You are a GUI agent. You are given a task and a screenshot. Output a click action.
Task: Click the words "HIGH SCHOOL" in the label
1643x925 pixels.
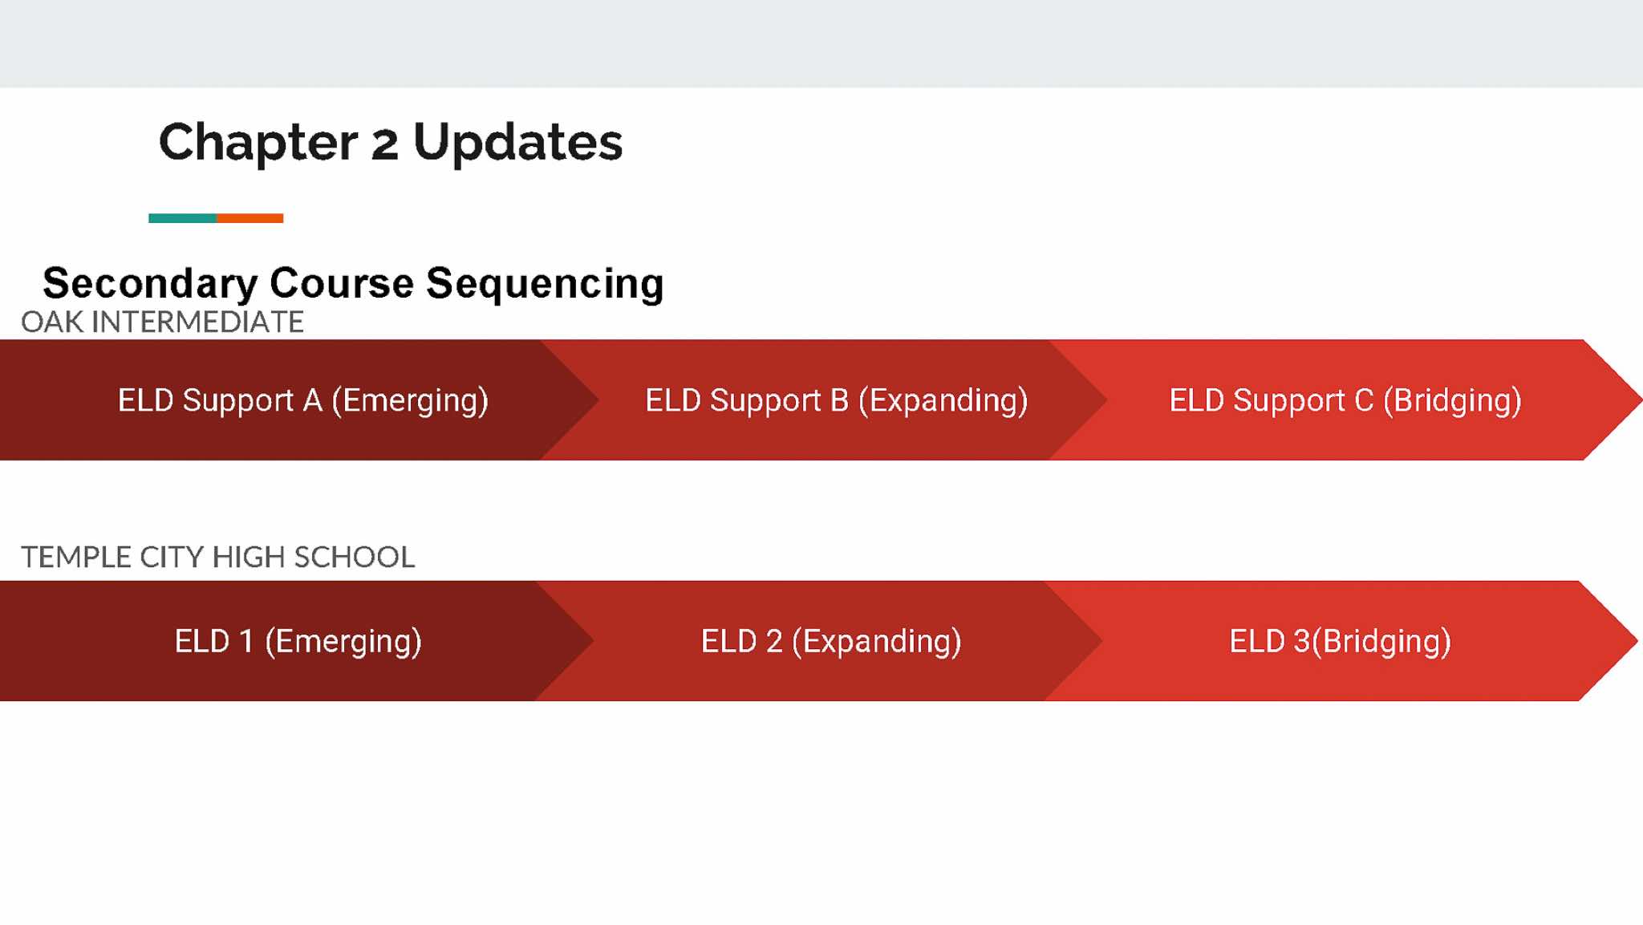(x=313, y=558)
